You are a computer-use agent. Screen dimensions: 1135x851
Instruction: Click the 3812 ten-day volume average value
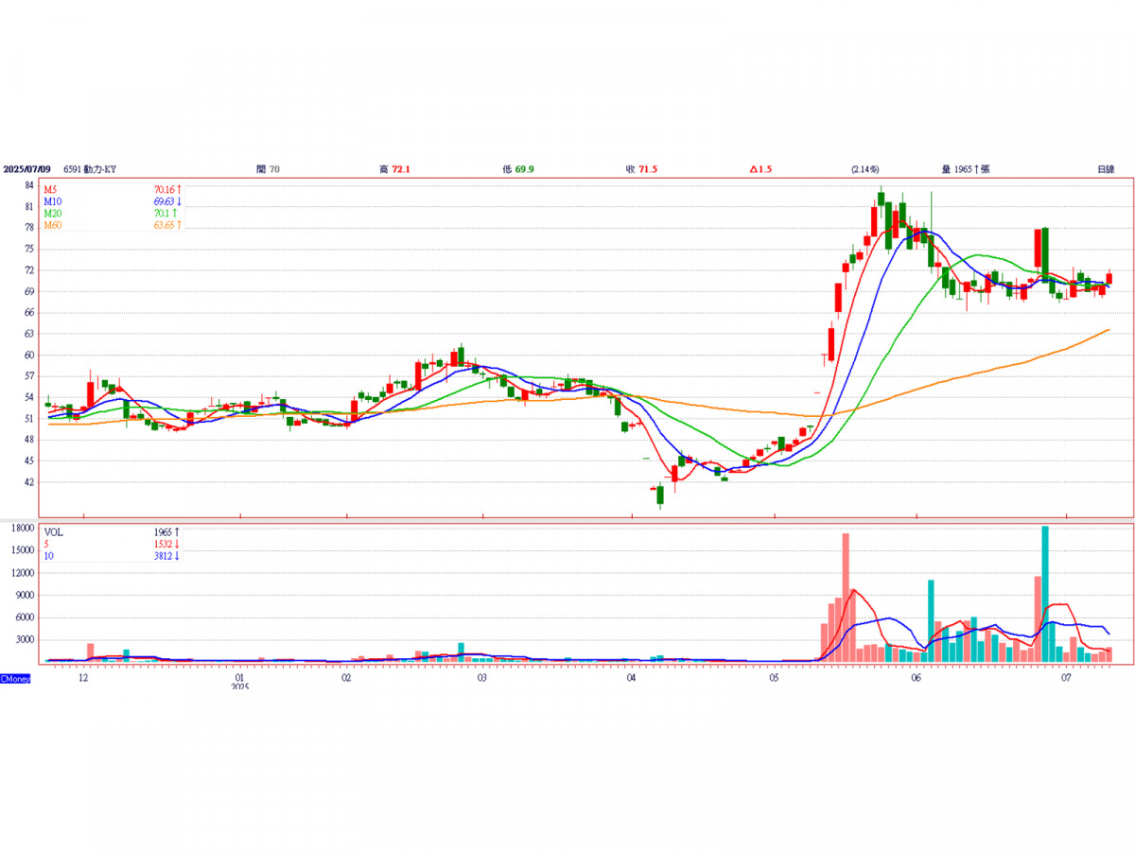166,556
